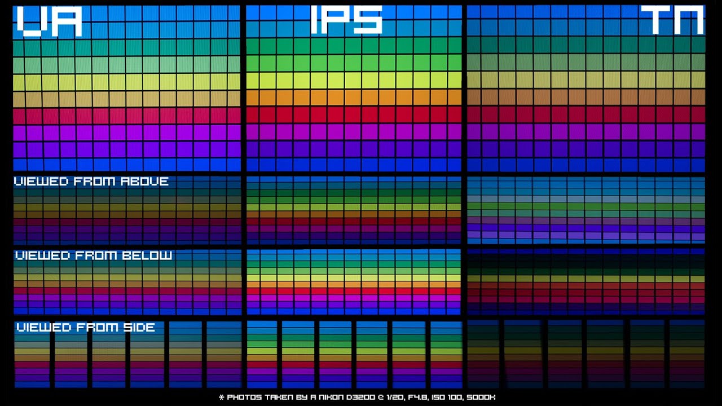Image resolution: width=722 pixels, height=406 pixels.
Task: Pick the dark TN photo viewed from below
Action: (586, 282)
